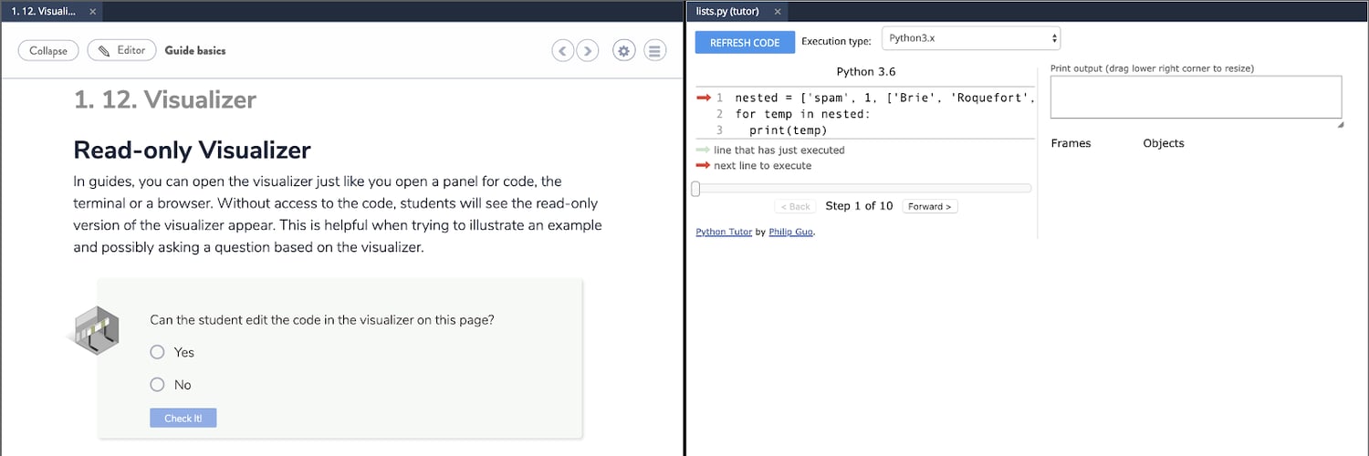1369x456 pixels.
Task: Switch to the lists.py (tutor) tab
Action: [726, 12]
